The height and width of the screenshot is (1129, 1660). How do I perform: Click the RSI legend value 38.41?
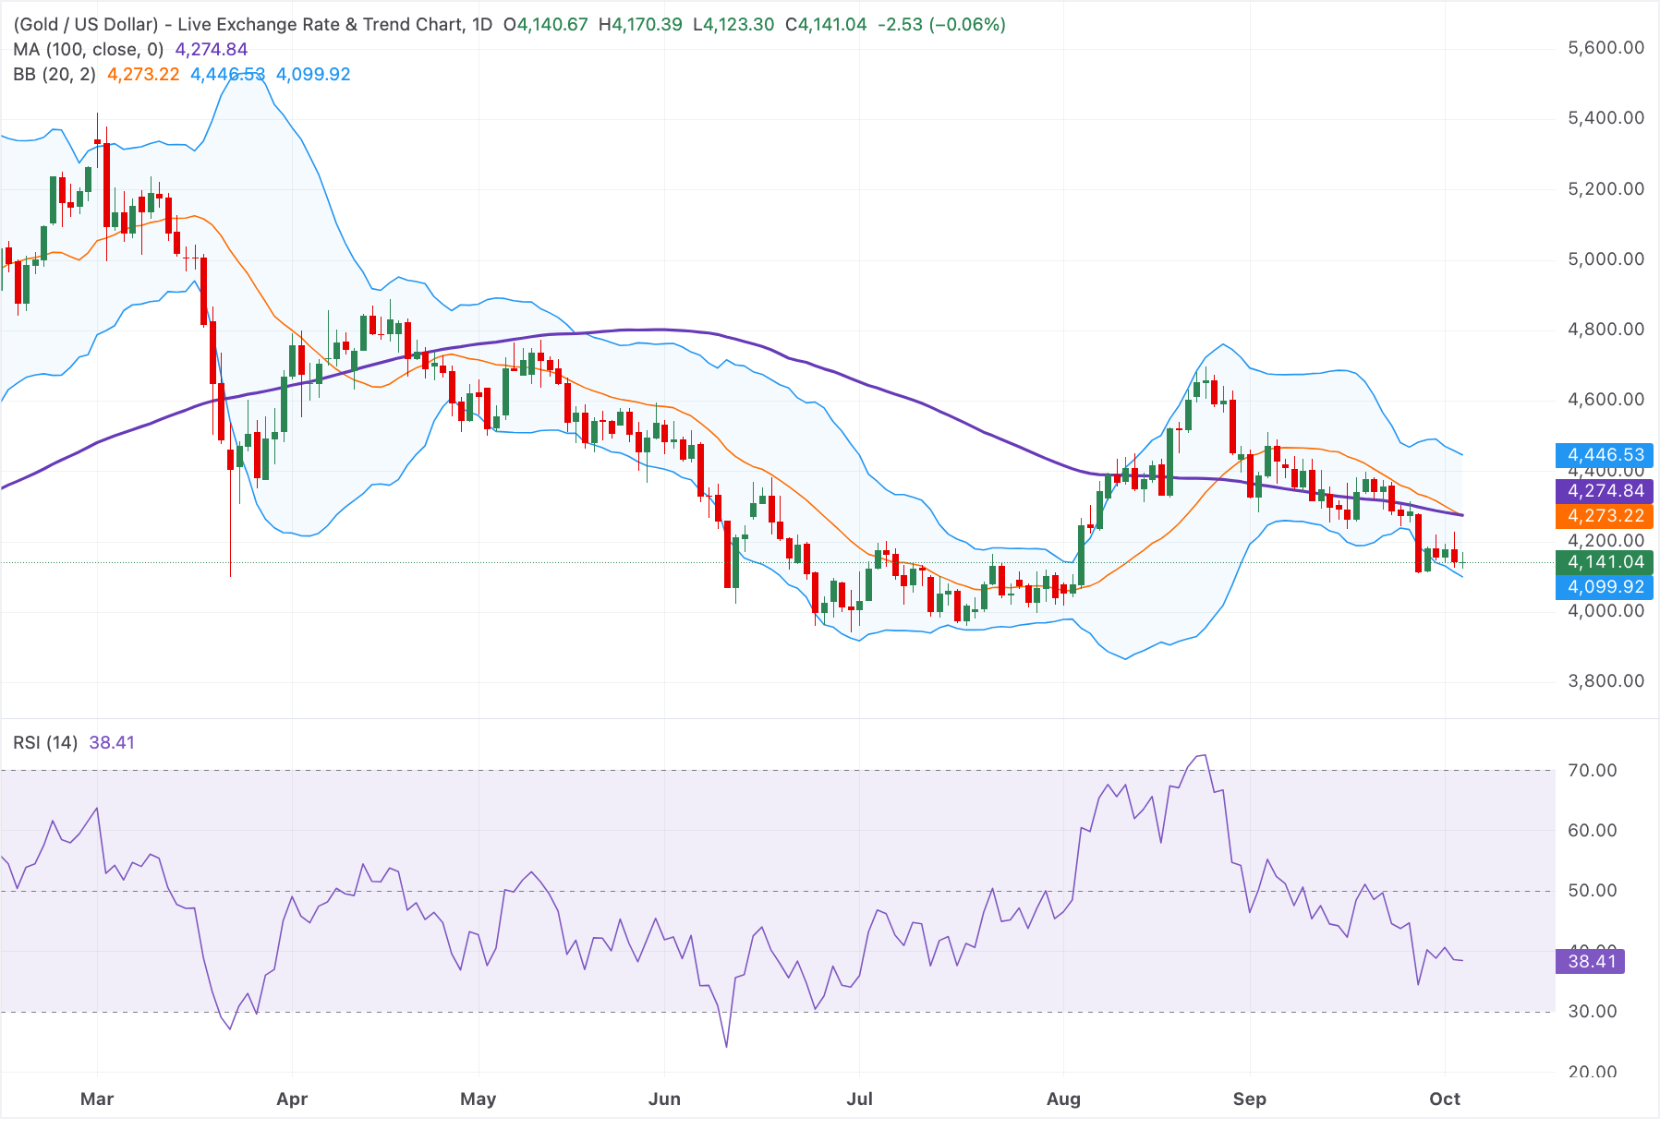tap(112, 742)
